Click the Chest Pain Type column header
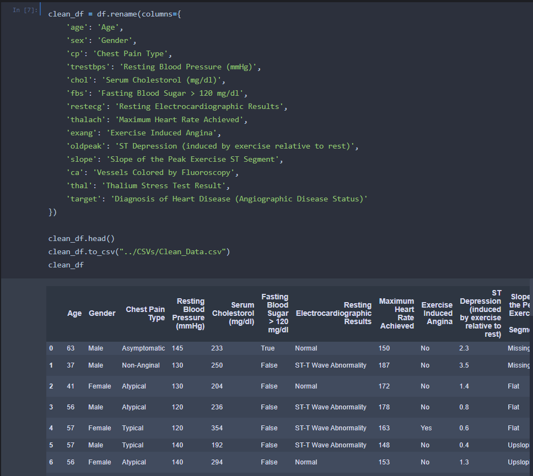Image resolution: width=533 pixels, height=476 pixels. [145, 314]
